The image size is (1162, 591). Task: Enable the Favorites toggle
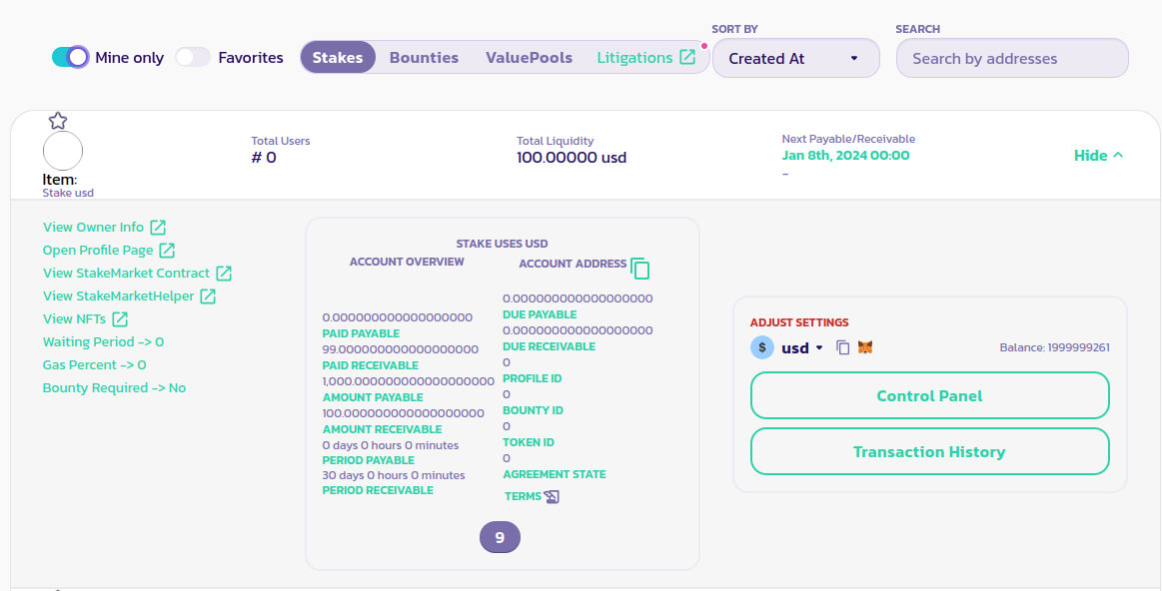193,57
